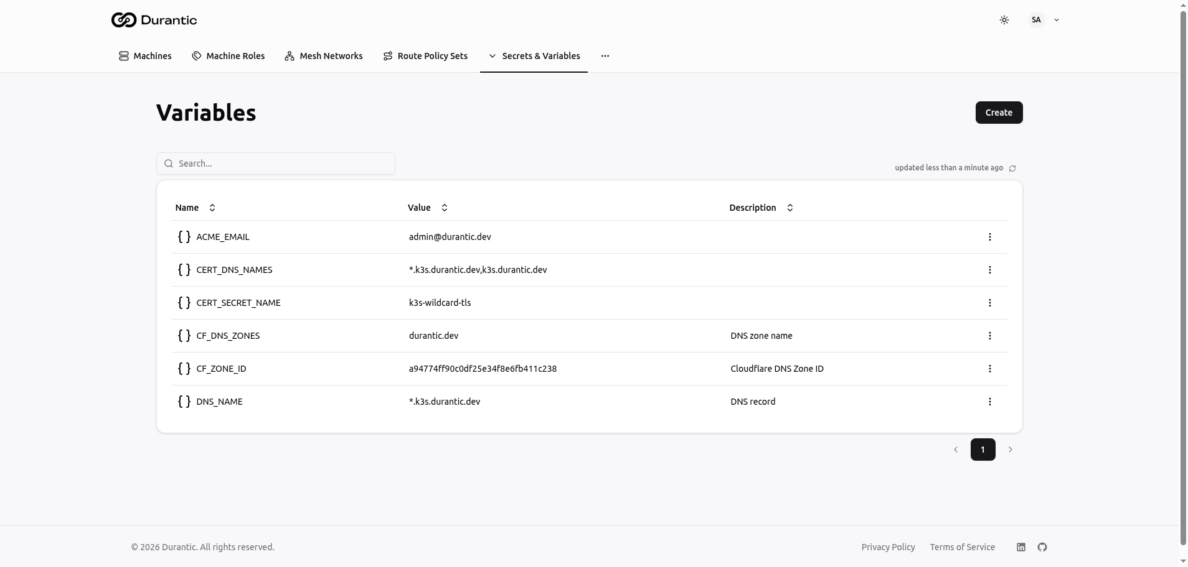Open actions menu for ACME_EMAIL row
The width and height of the screenshot is (1188, 567).
[x=989, y=237]
